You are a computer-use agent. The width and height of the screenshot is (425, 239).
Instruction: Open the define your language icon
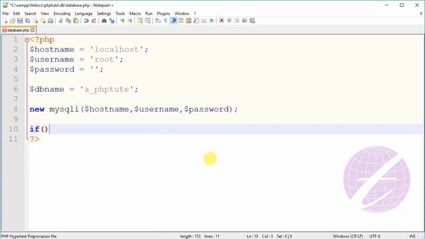point(181,21)
